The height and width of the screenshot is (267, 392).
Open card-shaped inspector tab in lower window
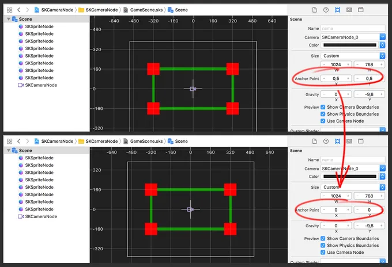[x=349, y=141]
